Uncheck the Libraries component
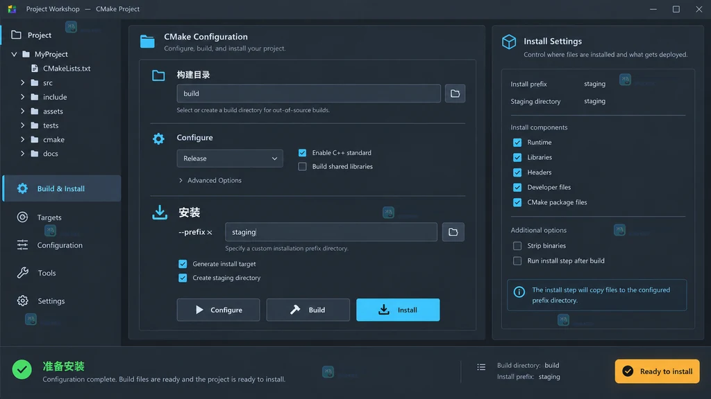This screenshot has width=711, height=399. (x=517, y=157)
